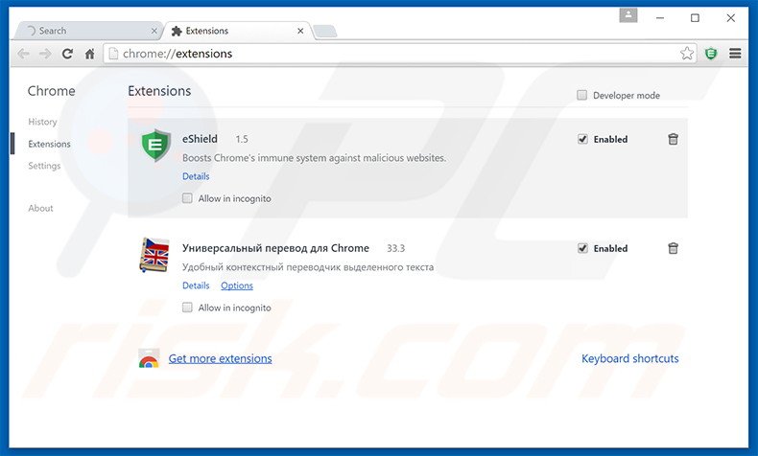Uncheck Enabled for Универсальный перевод для Chrome

(582, 248)
